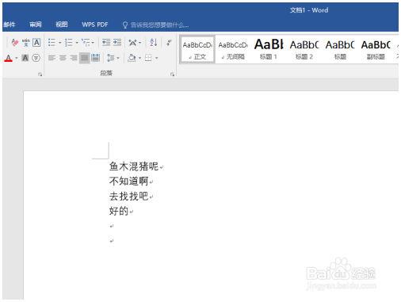Apply bulleted list formatting
401x302 pixels.
point(52,42)
